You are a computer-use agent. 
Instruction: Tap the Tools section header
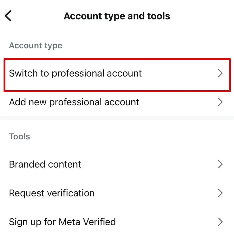click(19, 136)
